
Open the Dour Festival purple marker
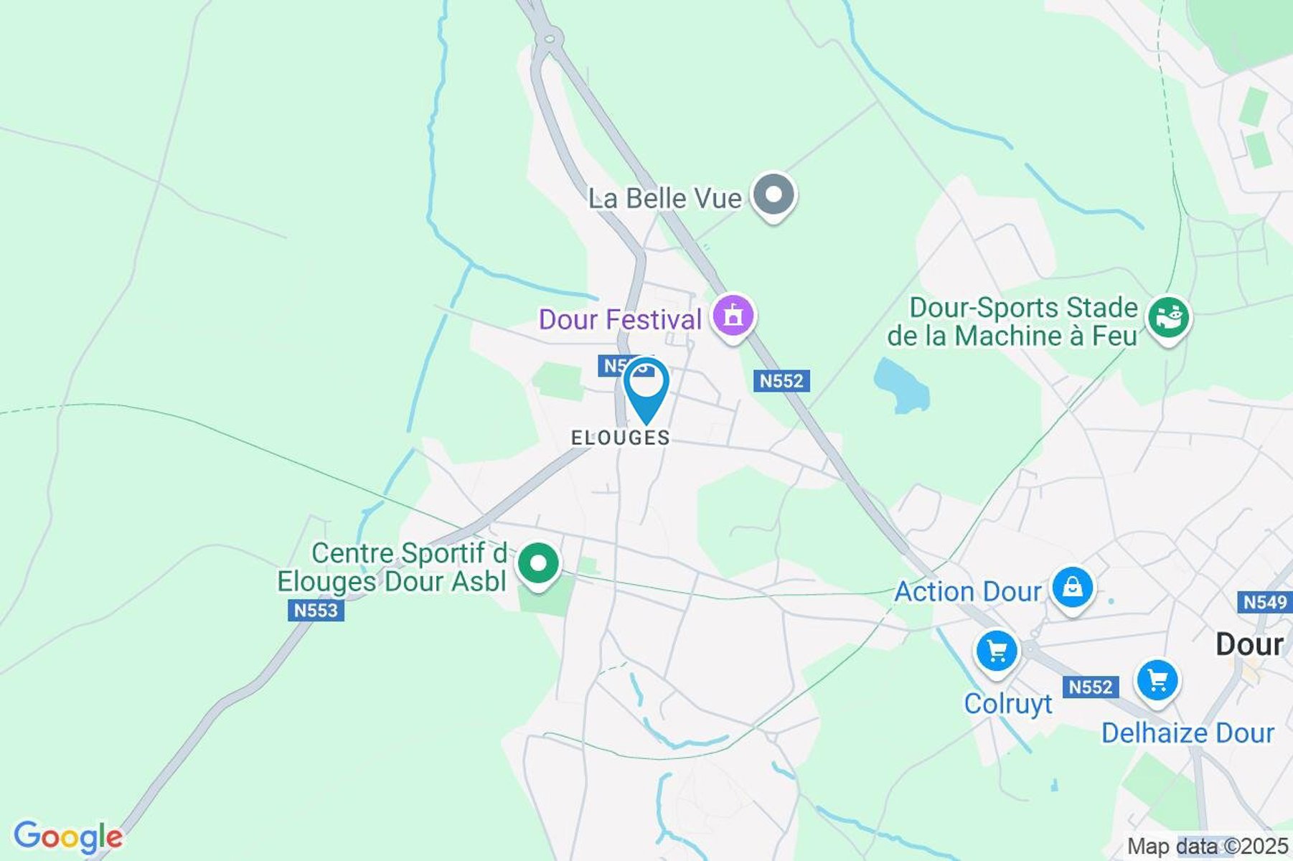point(733,317)
